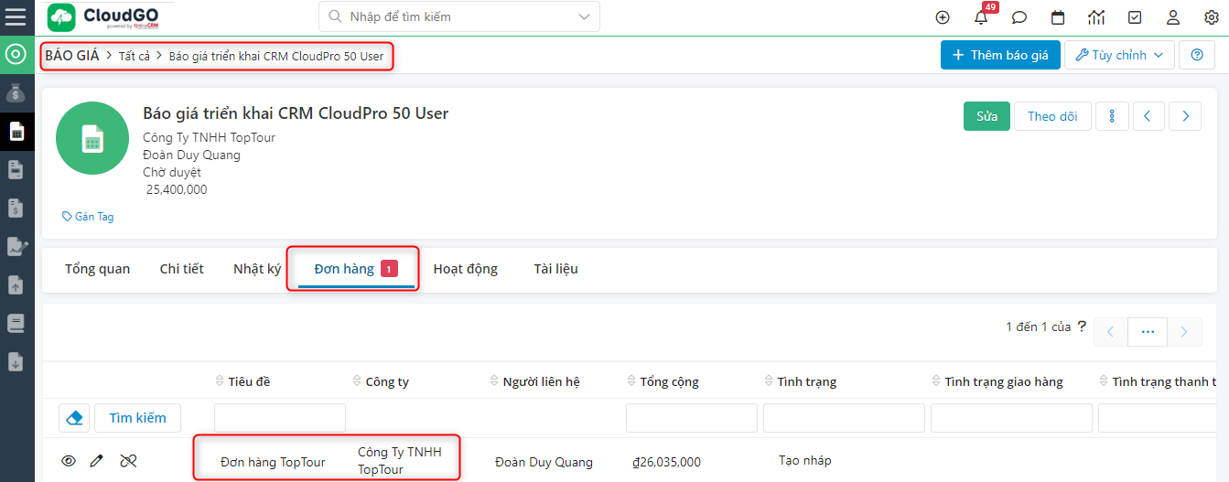Open the three-dots more actions menu
This screenshot has height=482, width=1229.
pyautogui.click(x=1112, y=116)
